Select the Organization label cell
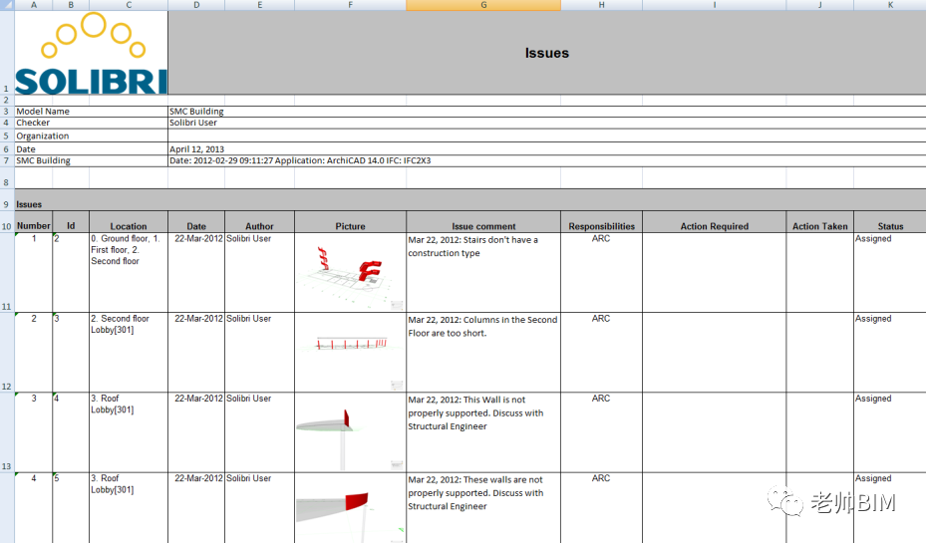This screenshot has width=926, height=543. 91,136
